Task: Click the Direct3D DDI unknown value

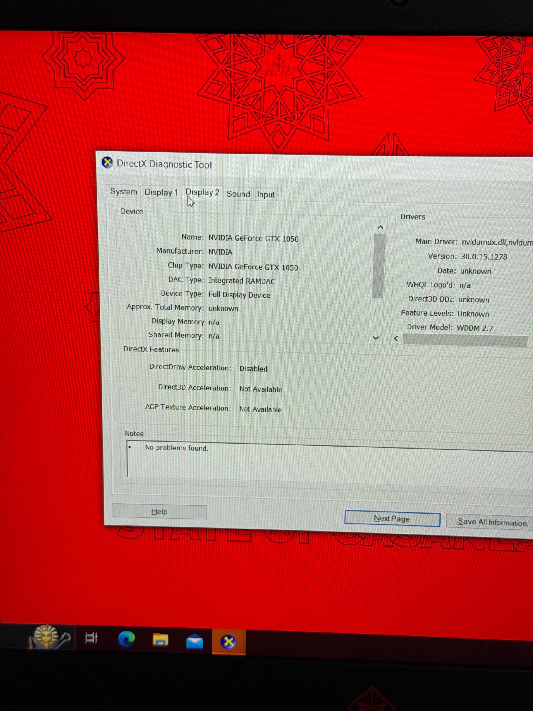Action: tap(474, 300)
